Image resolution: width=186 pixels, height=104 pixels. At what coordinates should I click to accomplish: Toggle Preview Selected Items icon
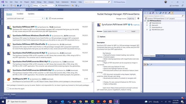pos(172,13)
